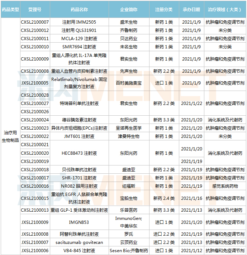The width and height of the screenshot is (247, 255).
Task: Select date cell 2021/1/16
Action: point(191,198)
